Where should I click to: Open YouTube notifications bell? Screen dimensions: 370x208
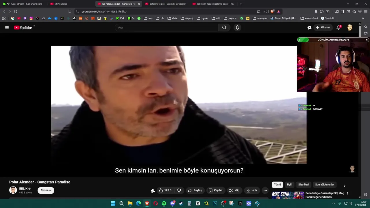tap(338, 27)
